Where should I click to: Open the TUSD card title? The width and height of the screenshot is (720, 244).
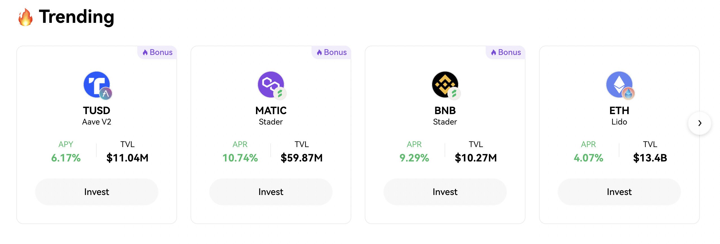pos(96,110)
